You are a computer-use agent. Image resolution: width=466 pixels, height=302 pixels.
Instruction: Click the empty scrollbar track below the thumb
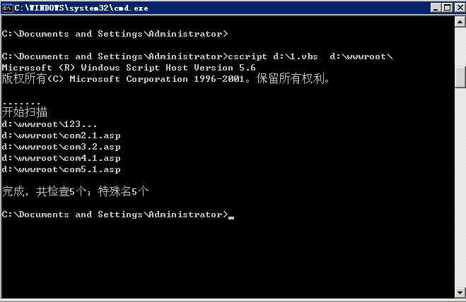[x=460, y=191]
